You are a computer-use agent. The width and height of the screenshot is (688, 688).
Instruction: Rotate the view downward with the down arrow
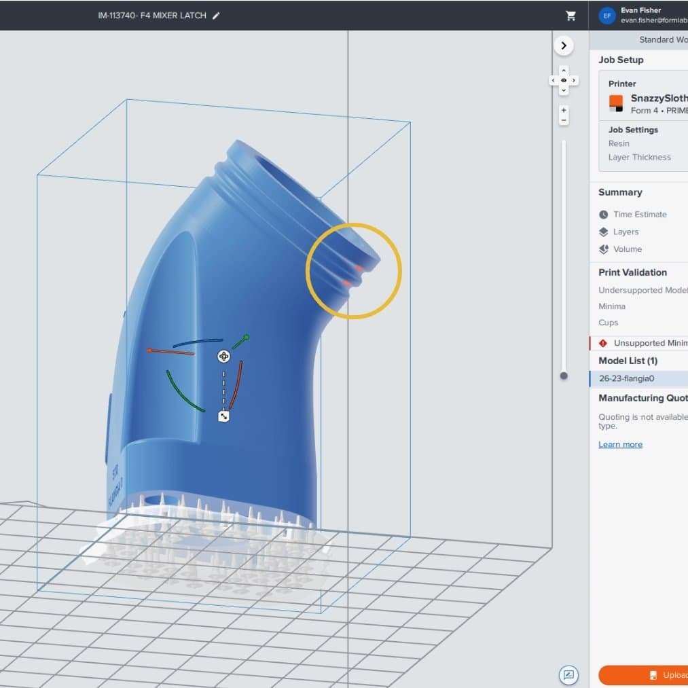564,90
